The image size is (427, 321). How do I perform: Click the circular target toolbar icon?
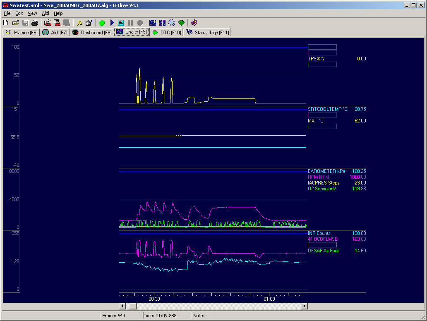tap(172, 23)
